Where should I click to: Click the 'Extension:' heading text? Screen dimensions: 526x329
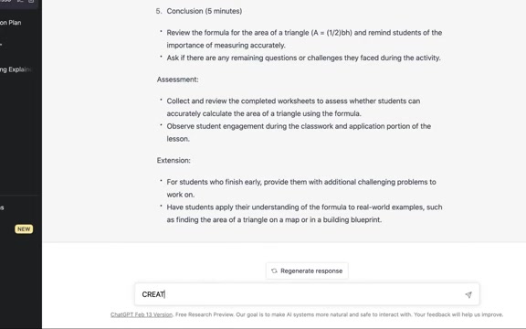174,161
